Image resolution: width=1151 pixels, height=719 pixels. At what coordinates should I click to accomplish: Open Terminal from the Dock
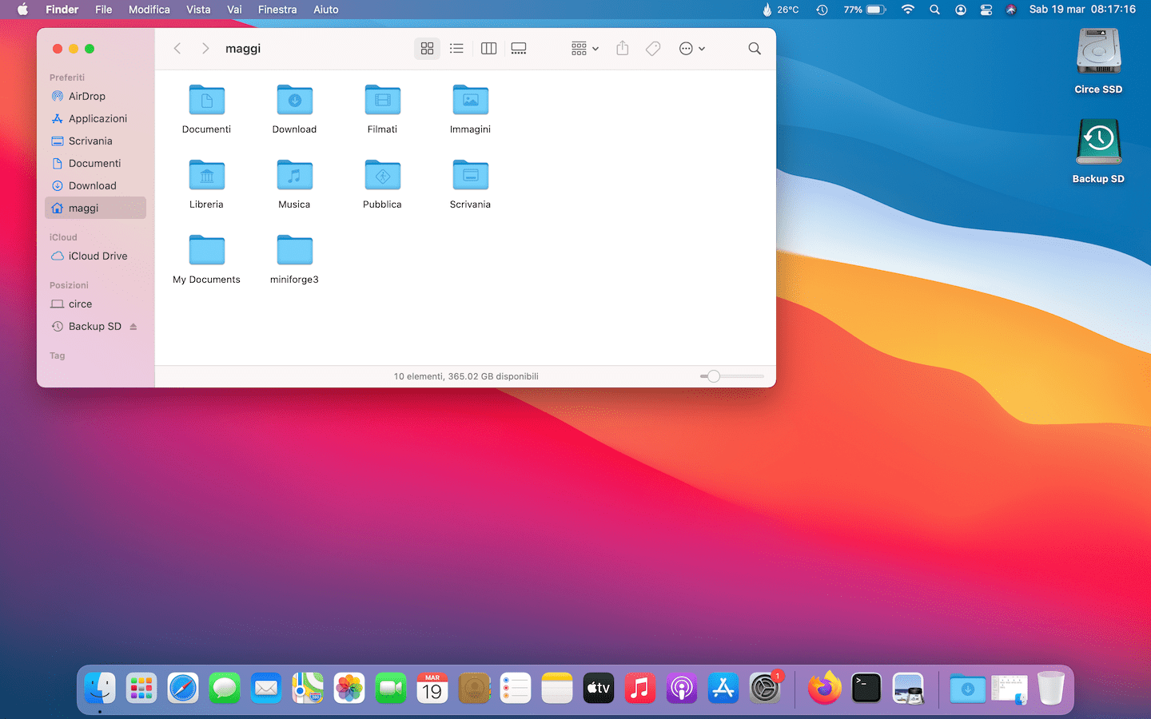click(x=866, y=688)
